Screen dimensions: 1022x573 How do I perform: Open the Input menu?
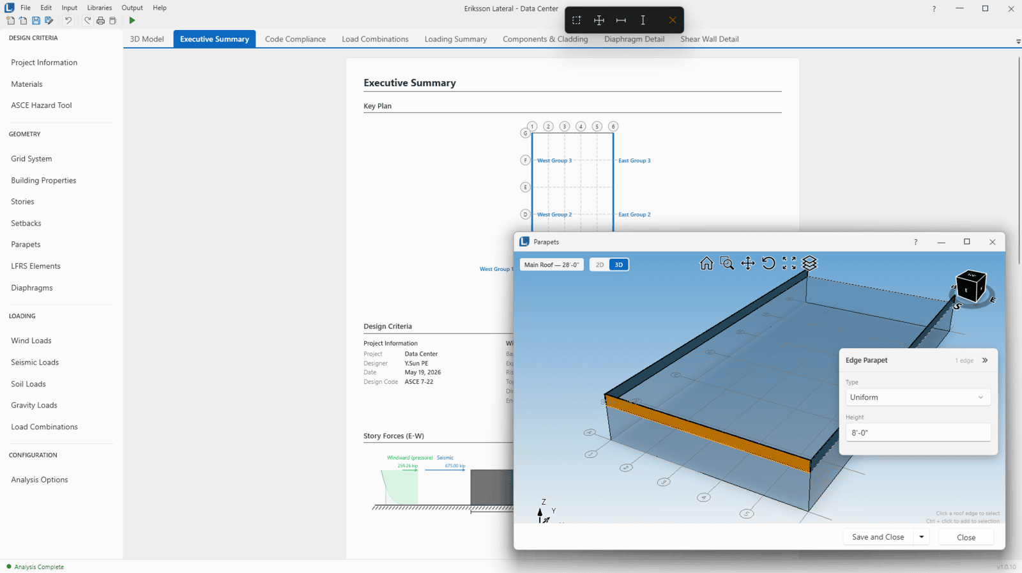point(70,8)
